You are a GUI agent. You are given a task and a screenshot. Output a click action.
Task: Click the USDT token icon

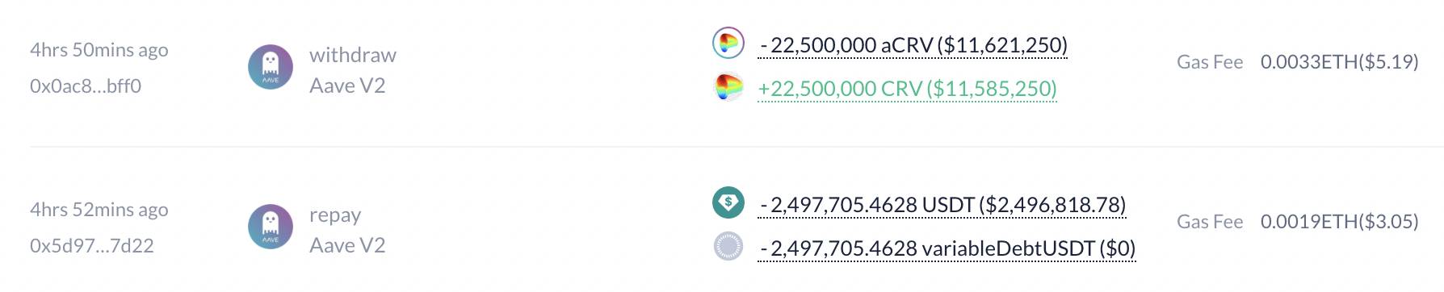(x=728, y=202)
